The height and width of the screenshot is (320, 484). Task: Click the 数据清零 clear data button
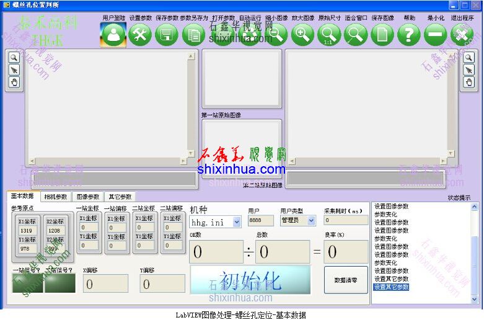pyautogui.click(x=346, y=280)
